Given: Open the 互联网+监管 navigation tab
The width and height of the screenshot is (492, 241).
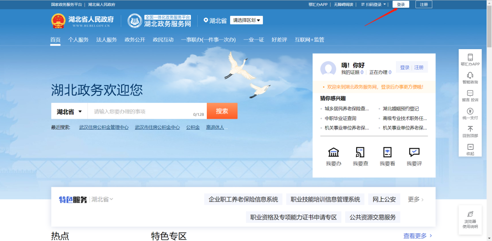Looking at the screenshot, I should 309,40.
